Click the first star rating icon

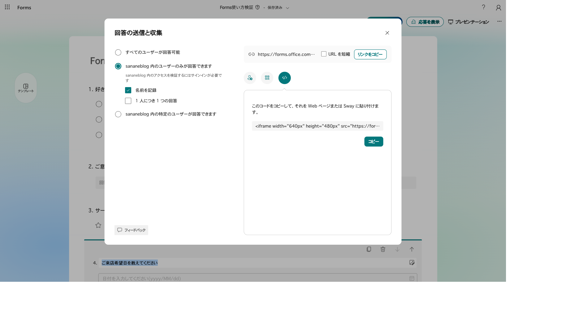98,225
